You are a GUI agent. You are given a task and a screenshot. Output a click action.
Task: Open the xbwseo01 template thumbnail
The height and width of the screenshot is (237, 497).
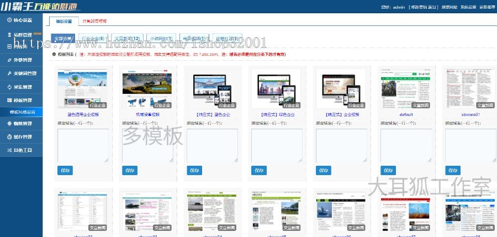coord(462,88)
